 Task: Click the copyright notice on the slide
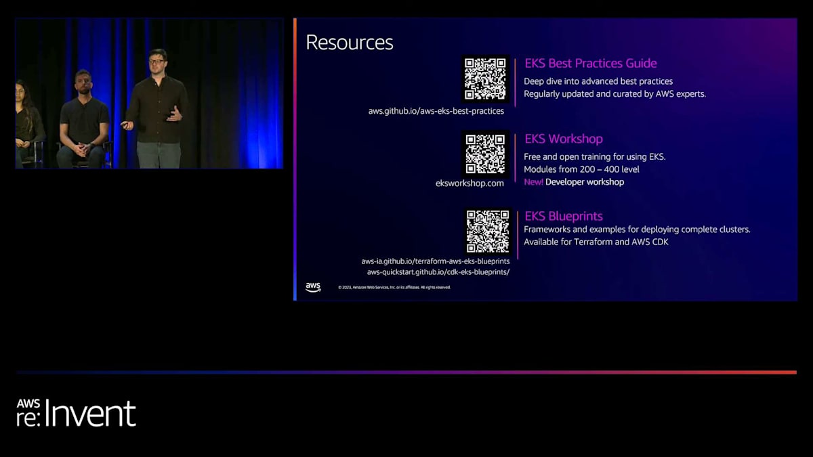(394, 288)
